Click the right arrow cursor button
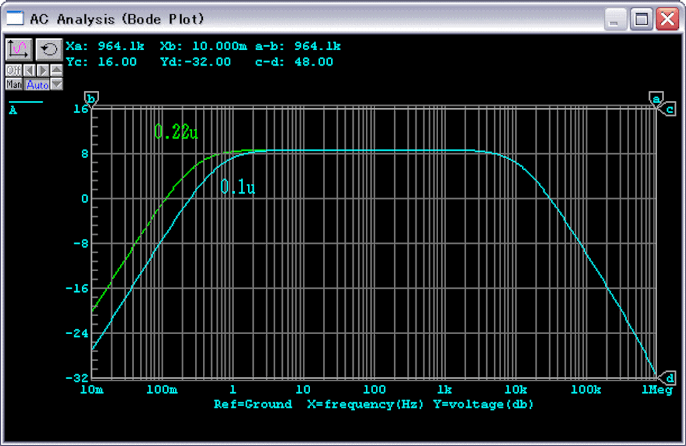This screenshot has width=686, height=446. pos(43,70)
